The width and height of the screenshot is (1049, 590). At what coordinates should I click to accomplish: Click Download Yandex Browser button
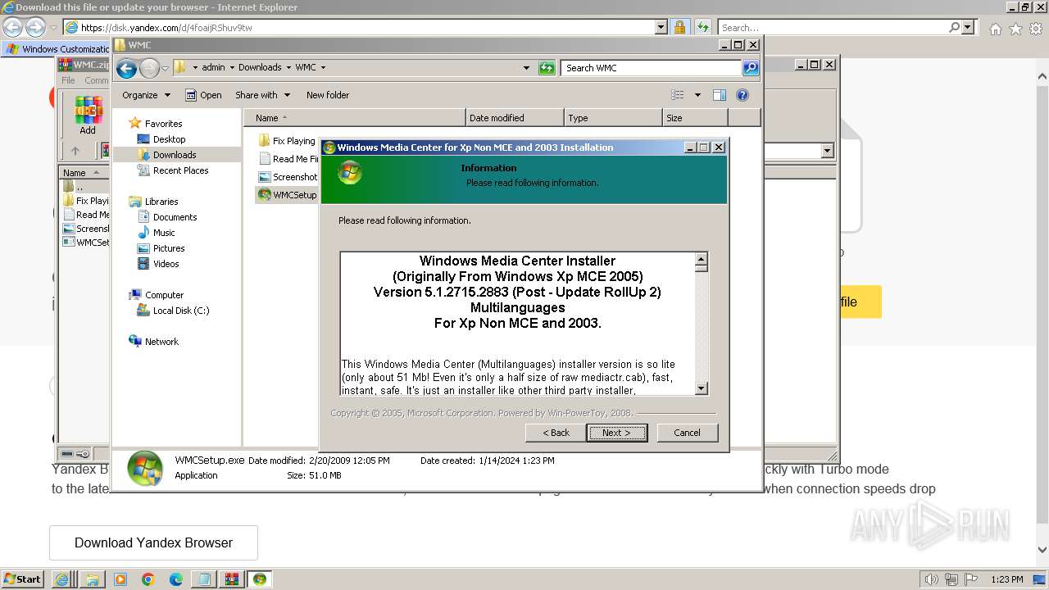click(153, 542)
